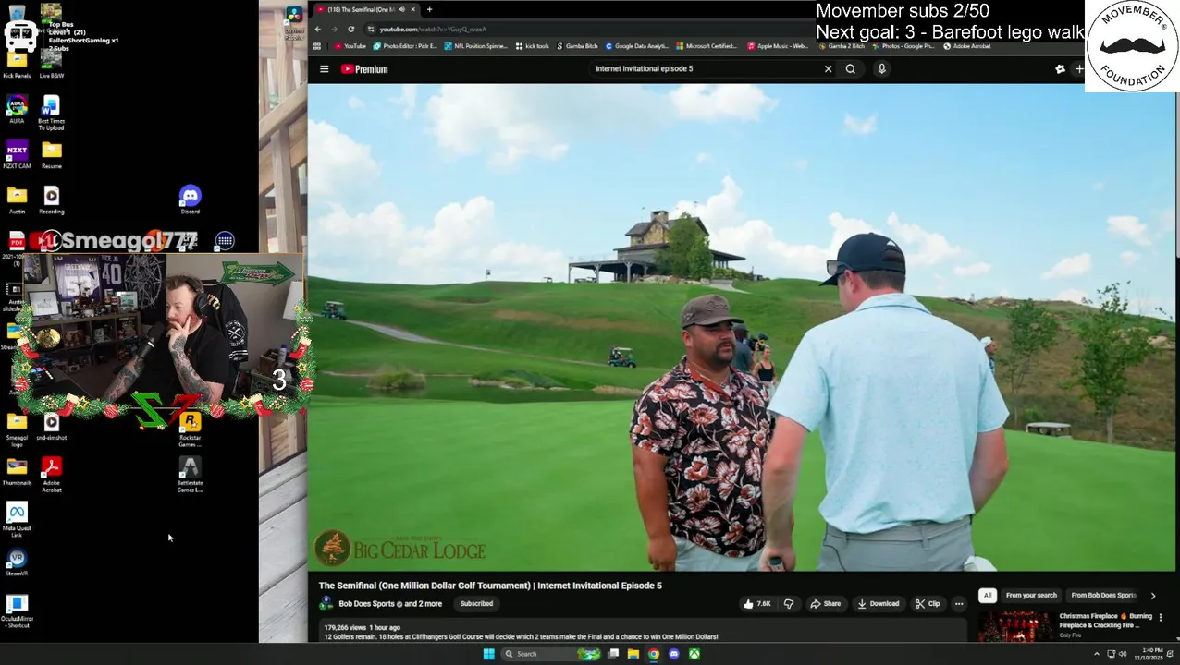
Task: Open Xbox app from the taskbar
Action: pyautogui.click(x=694, y=654)
